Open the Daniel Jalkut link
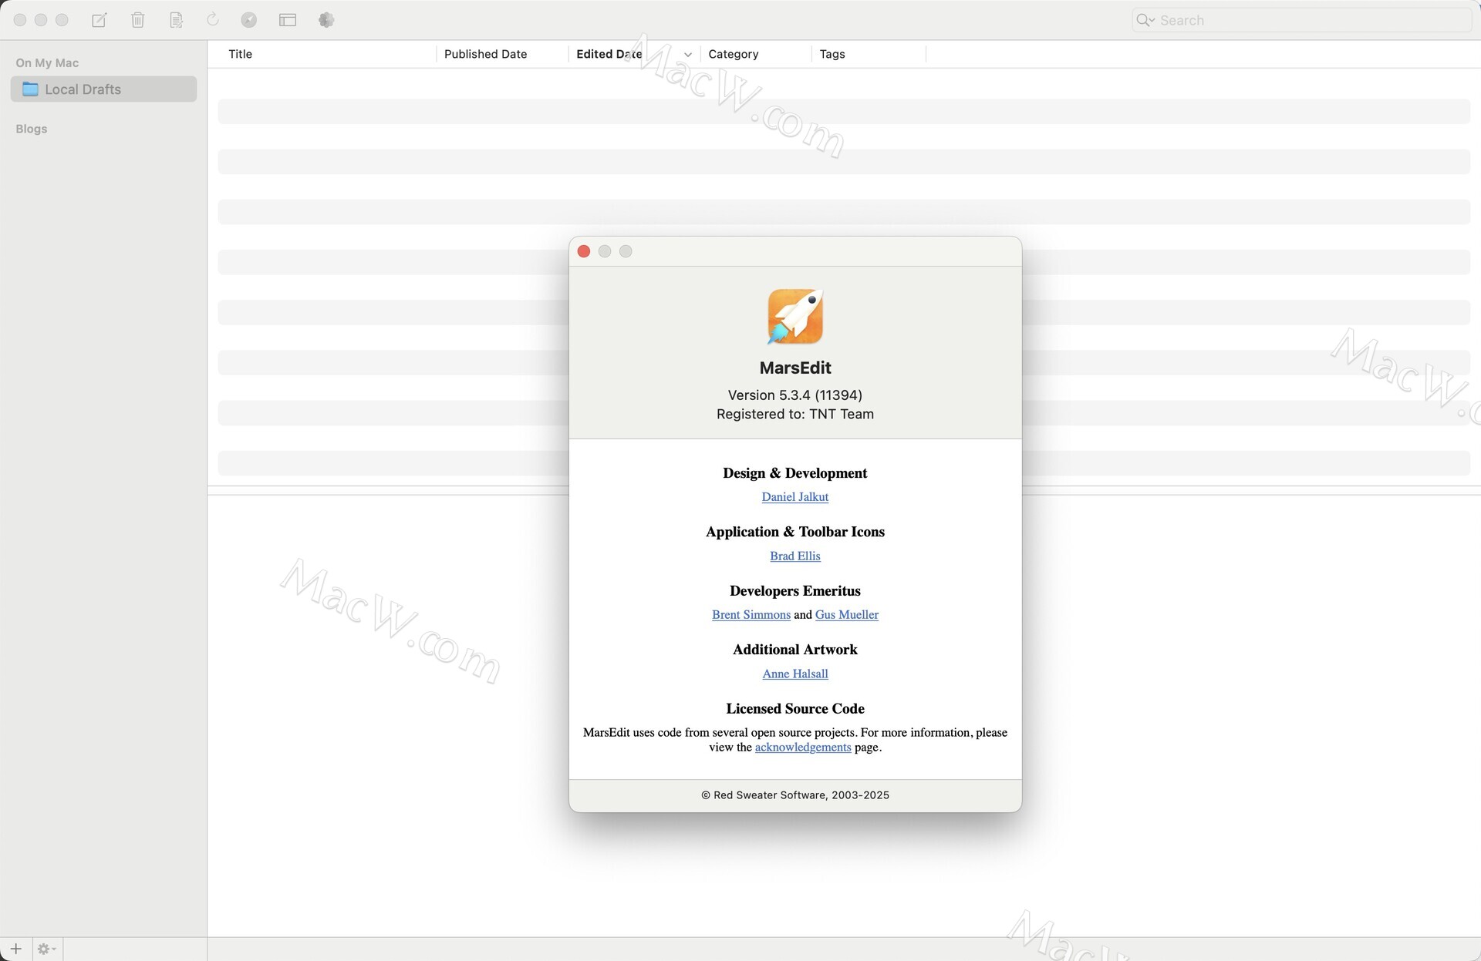Image resolution: width=1481 pixels, height=961 pixels. click(x=795, y=497)
